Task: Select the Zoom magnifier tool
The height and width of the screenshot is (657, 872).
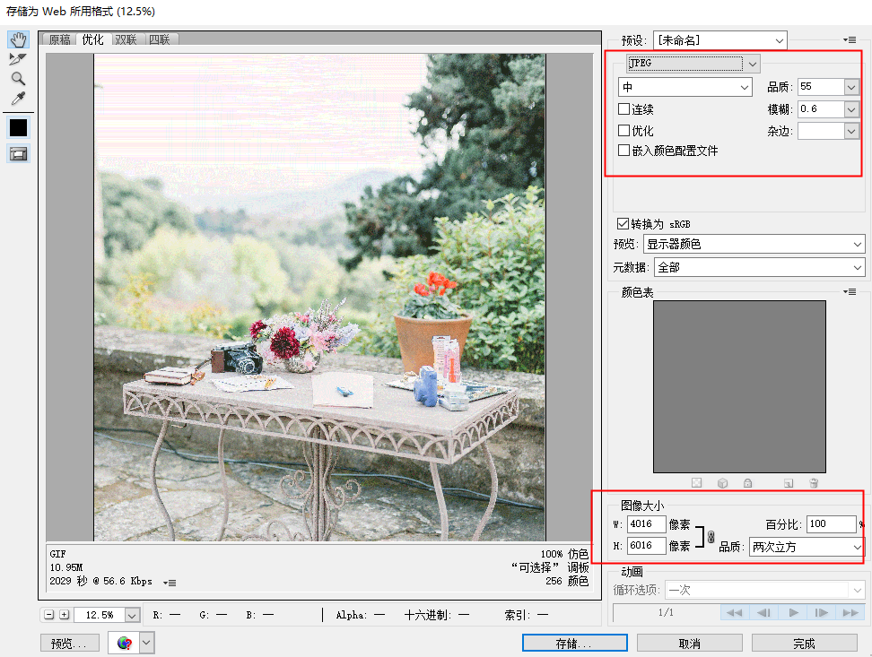Action: pos(18,78)
